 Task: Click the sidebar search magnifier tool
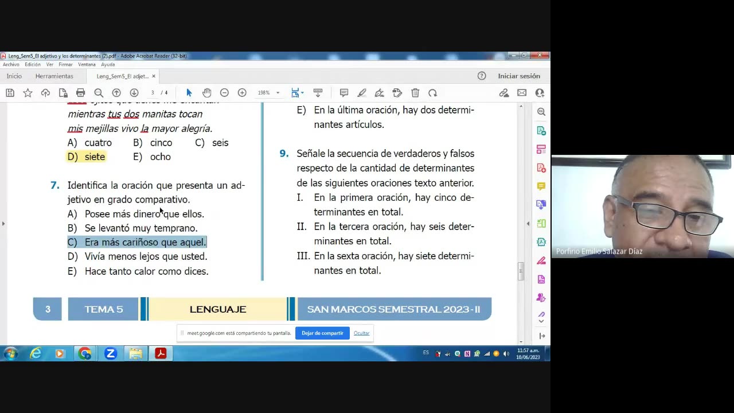(x=541, y=112)
